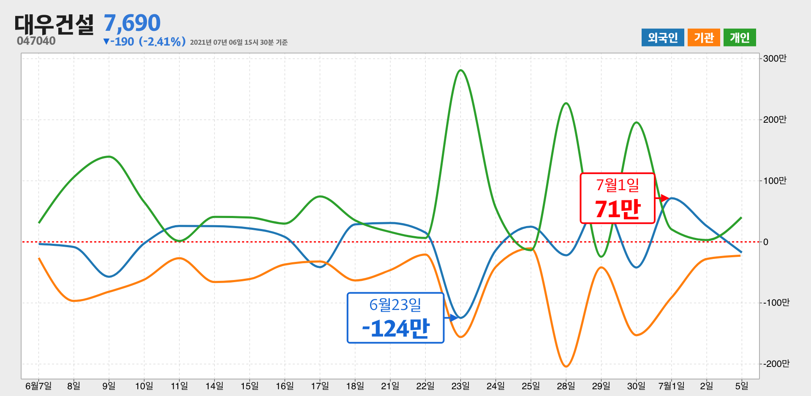Click the 16일 x-axis date label
This screenshot has width=811, height=396.
tap(285, 386)
